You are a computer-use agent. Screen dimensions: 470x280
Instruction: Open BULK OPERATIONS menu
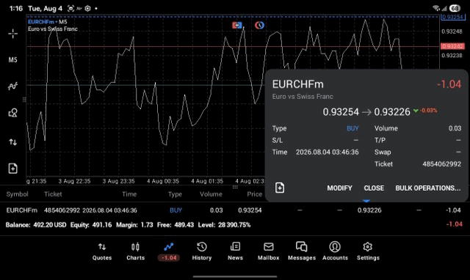(x=427, y=188)
